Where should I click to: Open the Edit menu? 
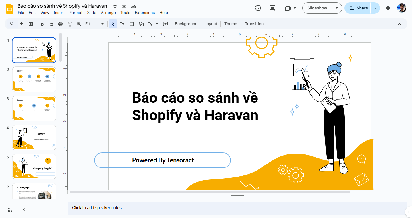pyautogui.click(x=32, y=13)
